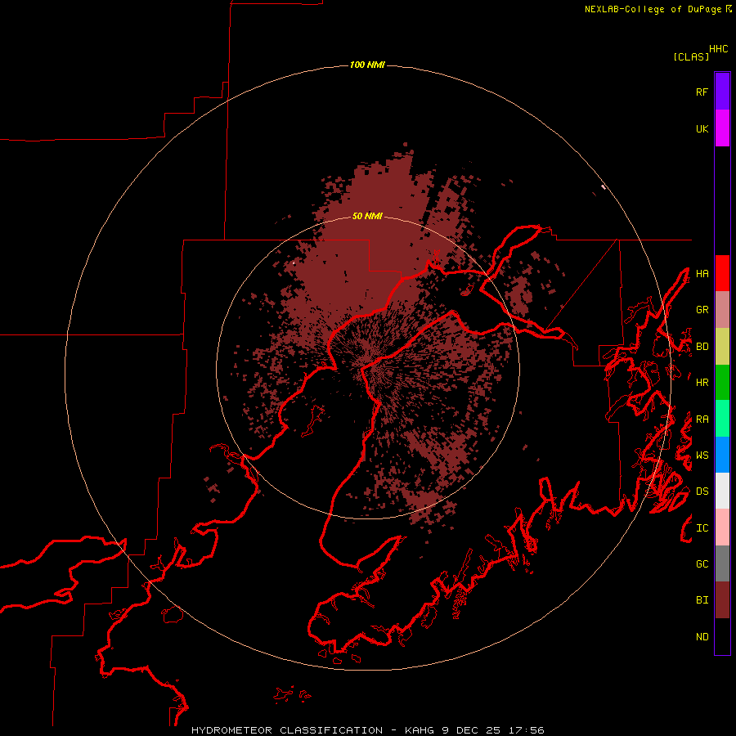The width and height of the screenshot is (736, 736).
Task: Click the RA legend label
Action: click(702, 420)
